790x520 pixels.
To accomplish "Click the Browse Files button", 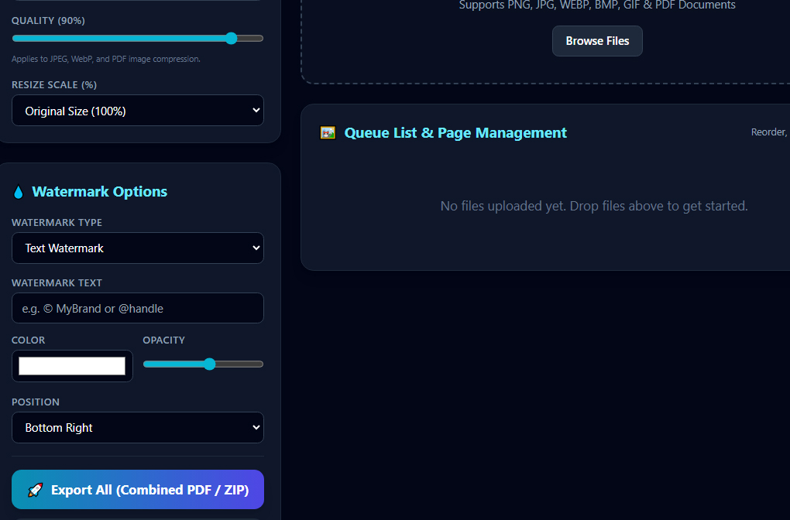I will pos(597,41).
